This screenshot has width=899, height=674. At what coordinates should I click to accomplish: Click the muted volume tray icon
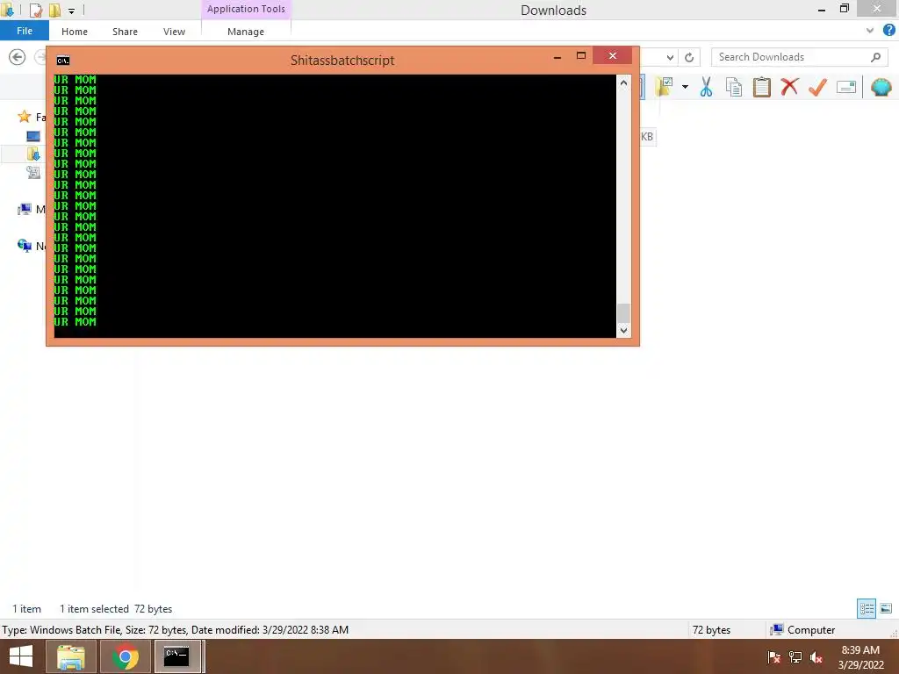click(816, 657)
